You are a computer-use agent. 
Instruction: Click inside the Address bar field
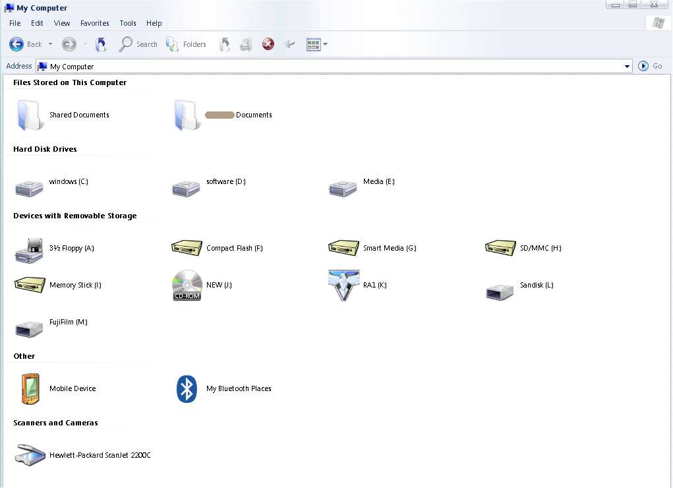334,66
